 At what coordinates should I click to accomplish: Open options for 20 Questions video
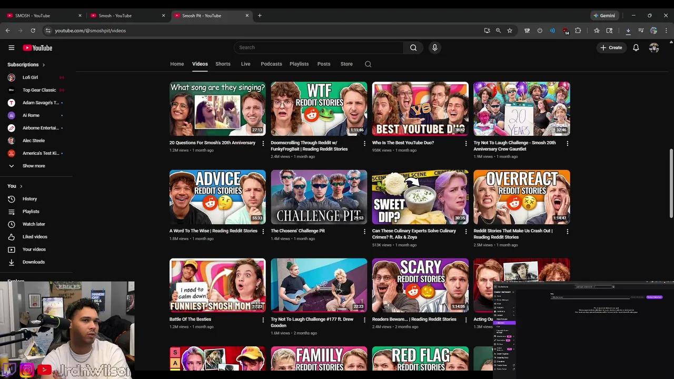(x=263, y=143)
